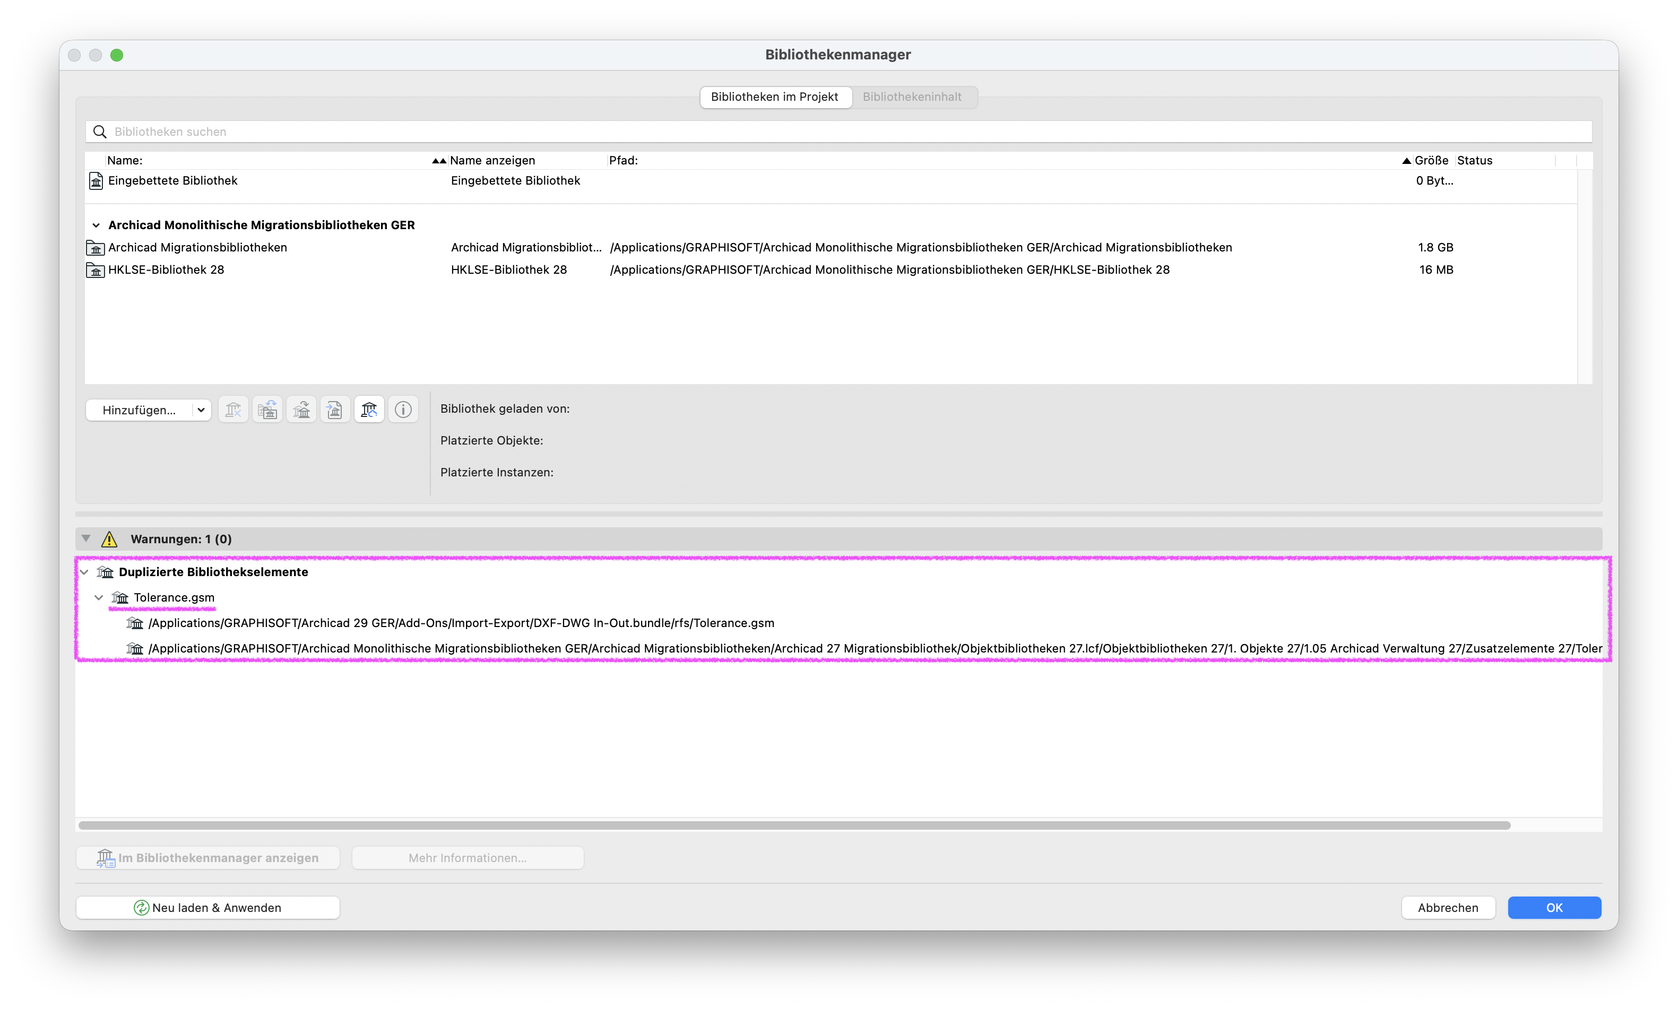This screenshot has height=1009, width=1678.
Task: Click the green reload icon in Neu laden
Action: pos(142,908)
